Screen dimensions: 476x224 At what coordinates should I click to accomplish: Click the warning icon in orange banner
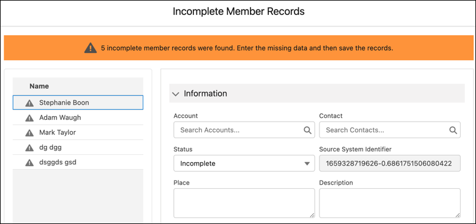pyautogui.click(x=90, y=48)
